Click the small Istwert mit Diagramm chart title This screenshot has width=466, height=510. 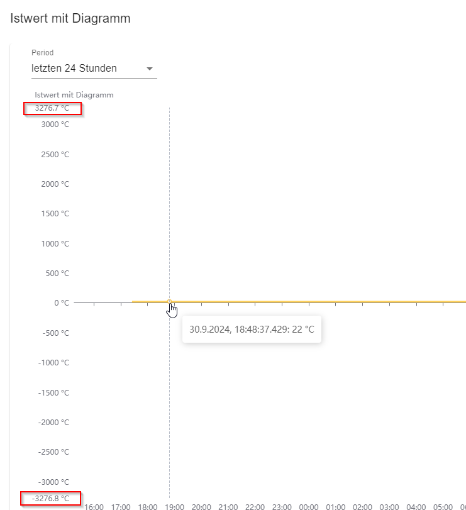[74, 95]
